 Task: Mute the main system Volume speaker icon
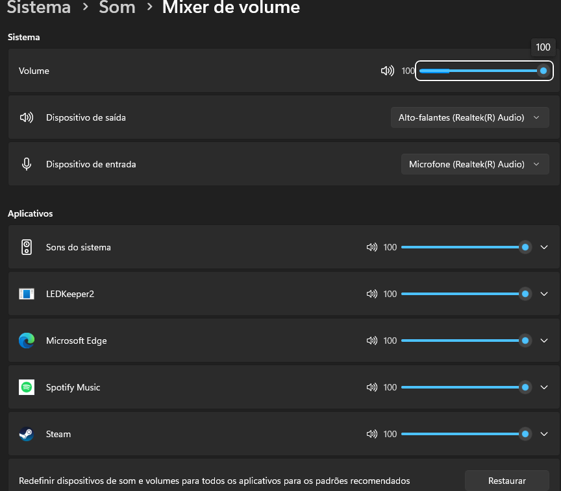click(x=388, y=71)
